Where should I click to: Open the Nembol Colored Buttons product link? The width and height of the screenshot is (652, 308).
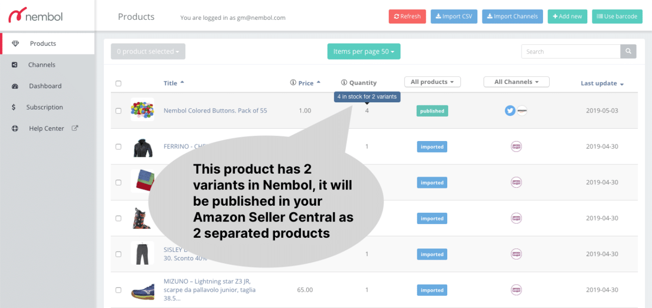[215, 110]
